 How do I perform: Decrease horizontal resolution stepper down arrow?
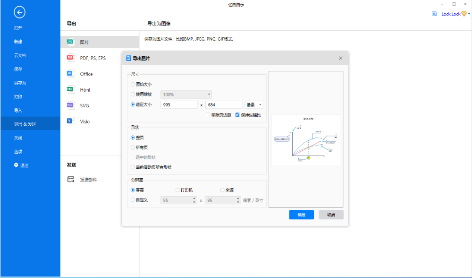pos(194,202)
